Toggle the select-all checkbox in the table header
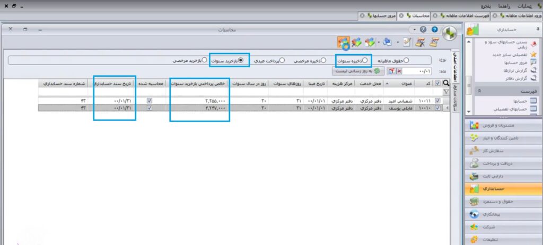The image size is (543, 245). 437,83
